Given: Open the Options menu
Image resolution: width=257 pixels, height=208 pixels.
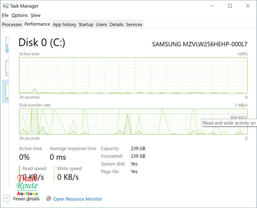Looking at the screenshot, I should click(x=19, y=15).
